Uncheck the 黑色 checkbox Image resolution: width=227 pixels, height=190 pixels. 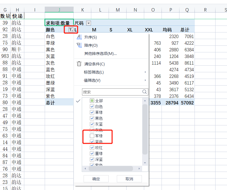pyautogui.click(x=92, y=118)
